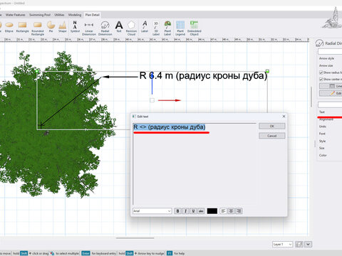
Task: Click the layer icon button beside Layer 1
Action: tap(299, 244)
